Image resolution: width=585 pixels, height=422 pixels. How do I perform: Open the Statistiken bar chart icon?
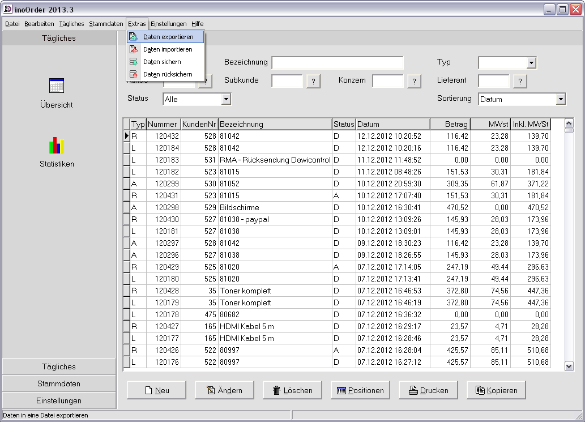57,145
